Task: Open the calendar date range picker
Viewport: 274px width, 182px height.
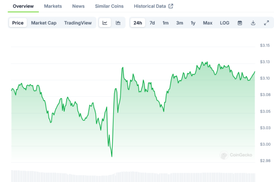Action: pyautogui.click(x=240, y=23)
